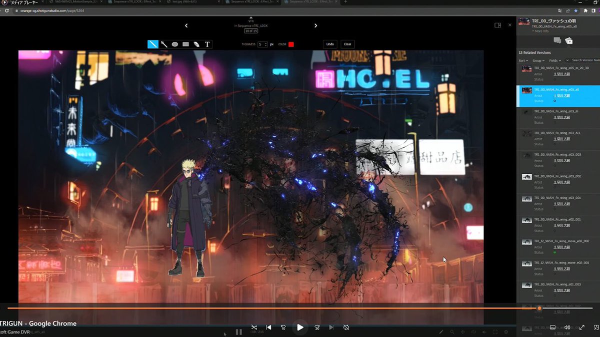Open the red annotation color swatch
Viewport: 600px width, 337px height.
[x=291, y=44]
